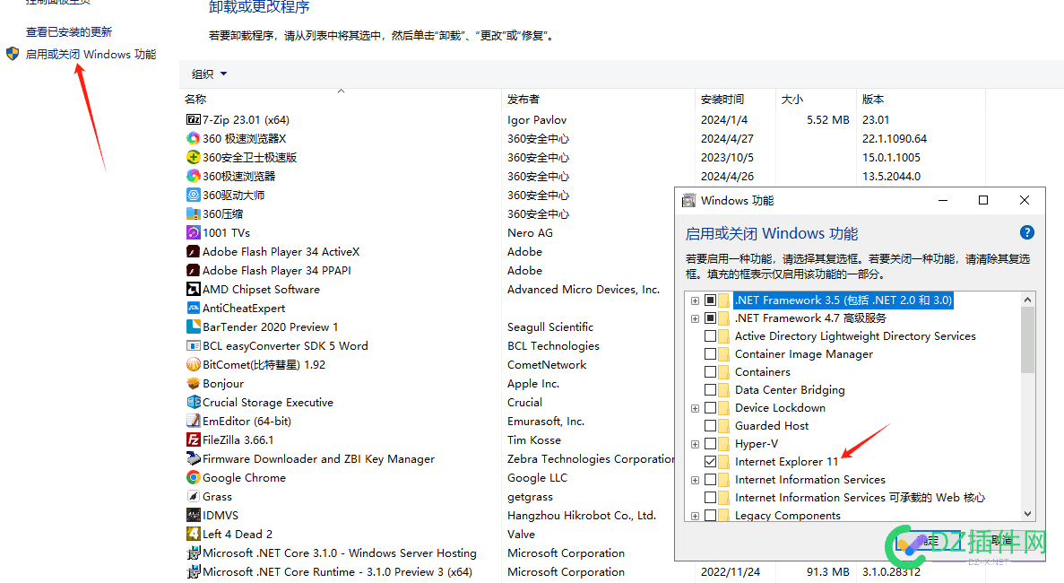Enable the Data Center Bridging checkbox
Viewport: 1064px width, 583px height.
[x=711, y=389]
